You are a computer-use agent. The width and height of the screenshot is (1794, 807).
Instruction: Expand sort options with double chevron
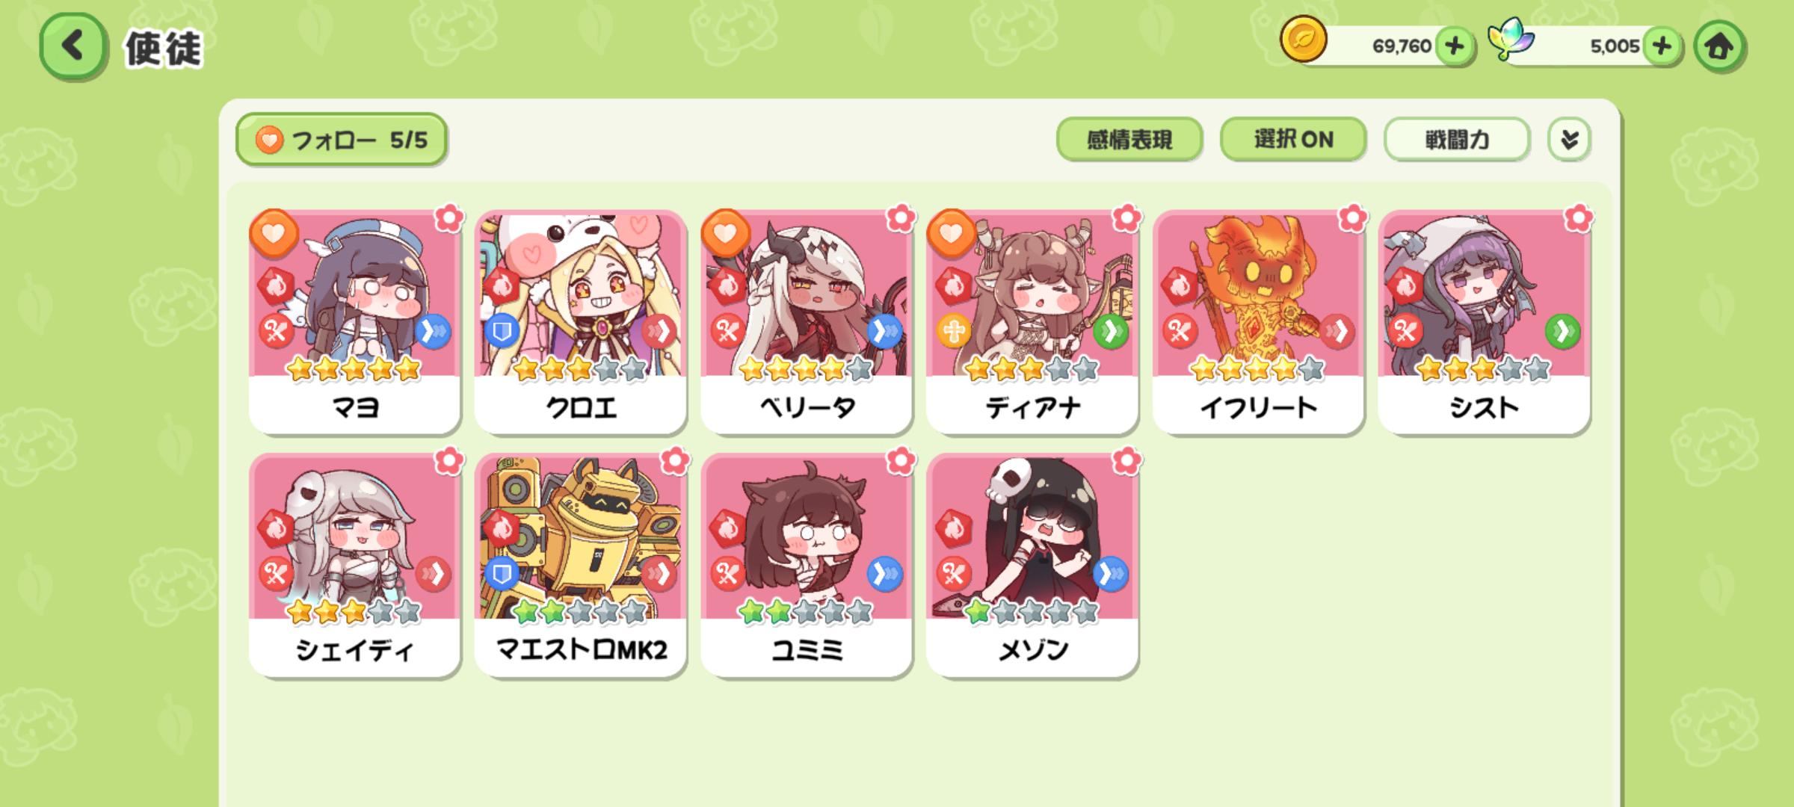[x=1569, y=139]
